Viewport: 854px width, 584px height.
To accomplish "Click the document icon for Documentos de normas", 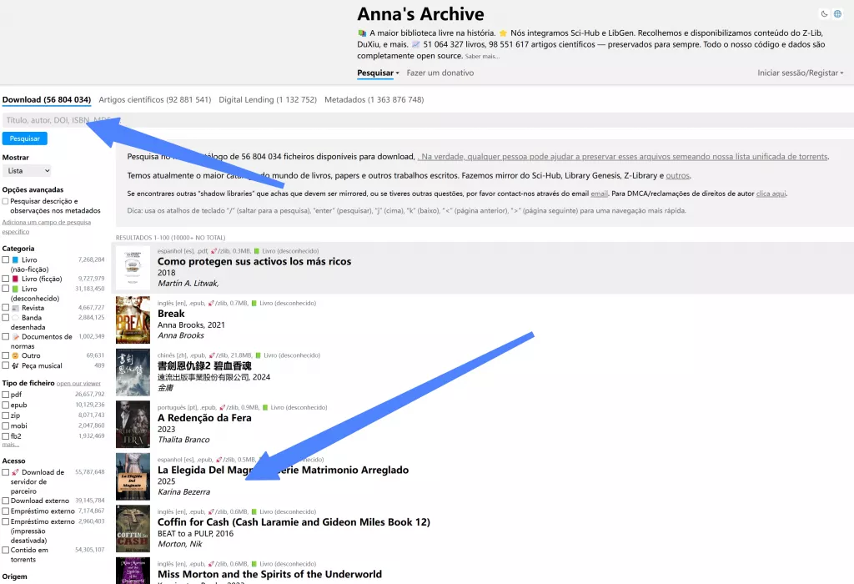I will click(x=17, y=337).
